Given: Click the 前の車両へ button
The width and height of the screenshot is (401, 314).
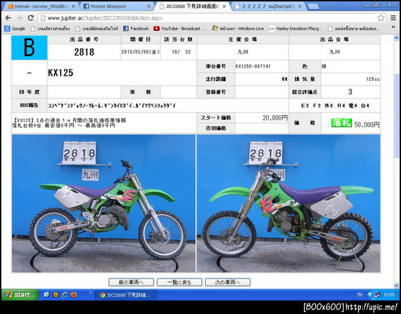Looking at the screenshot, I should [131, 283].
